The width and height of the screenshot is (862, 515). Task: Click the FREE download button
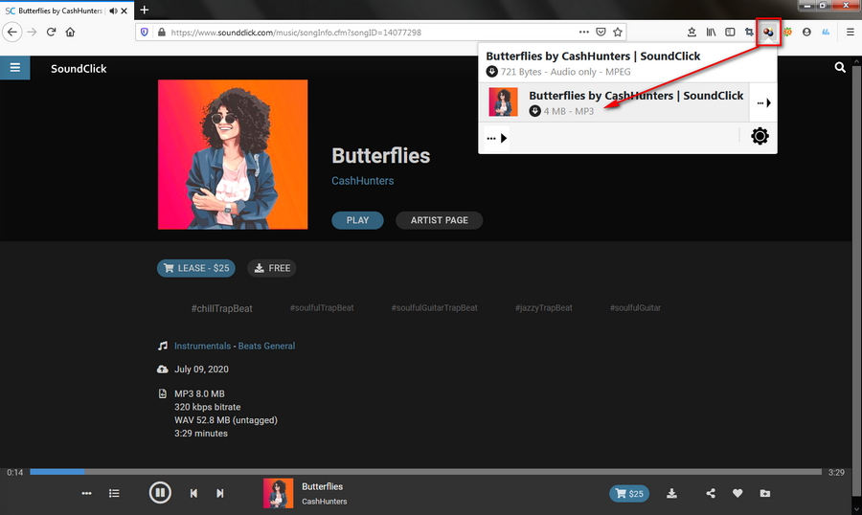coord(272,268)
